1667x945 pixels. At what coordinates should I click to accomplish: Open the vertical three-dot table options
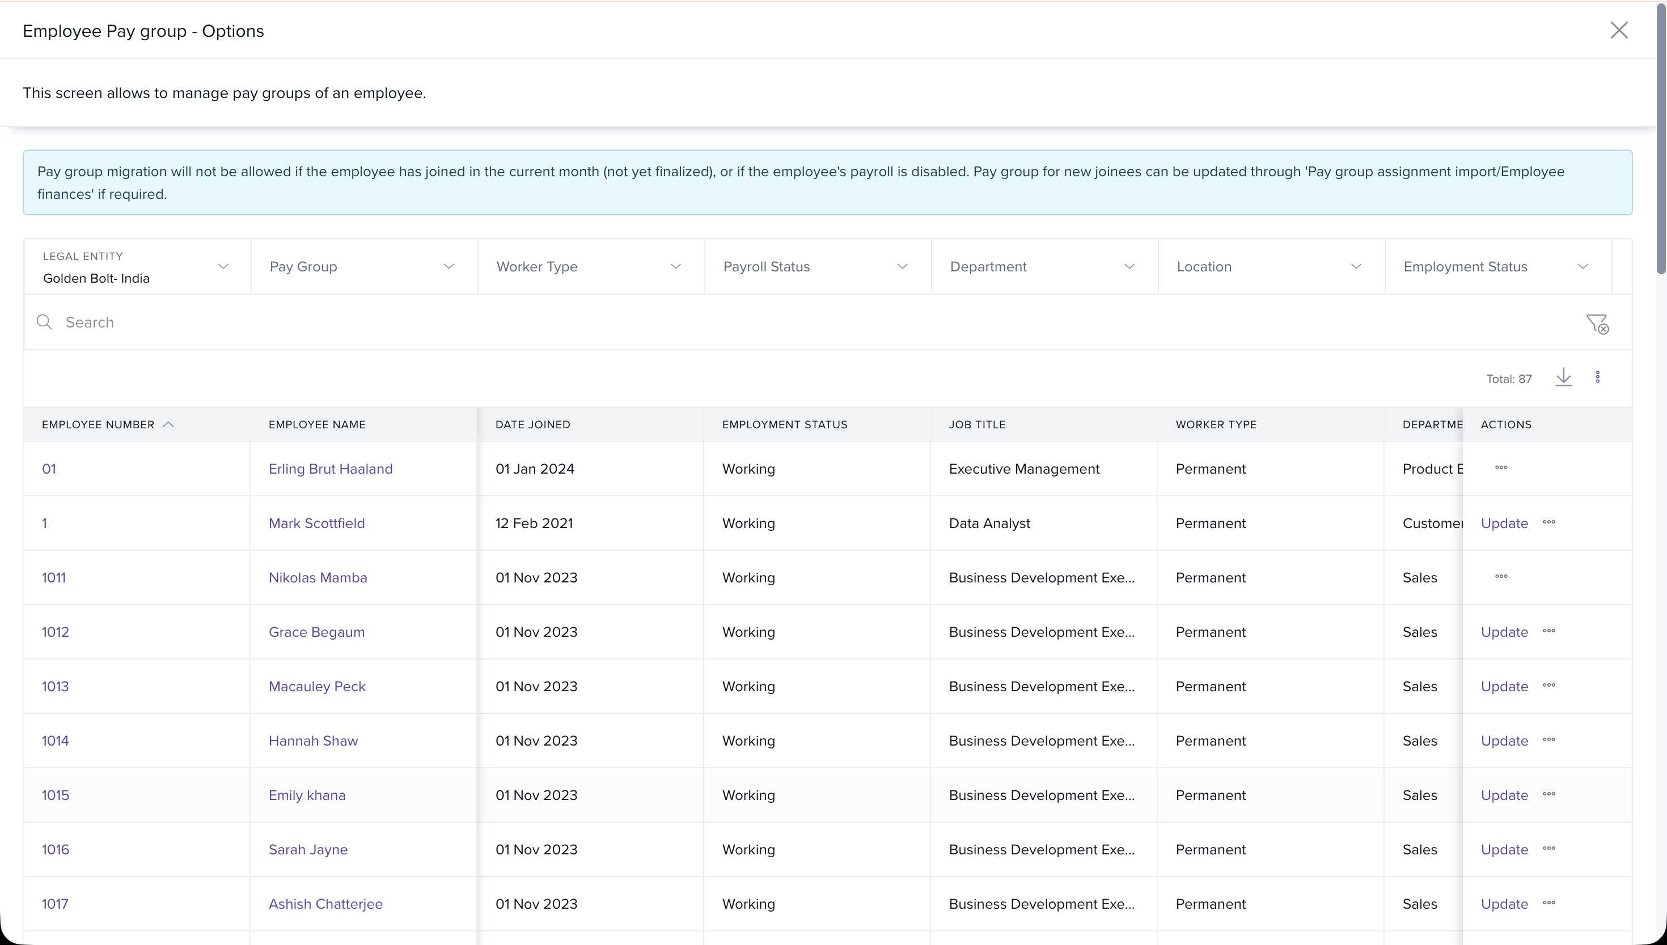(1597, 377)
